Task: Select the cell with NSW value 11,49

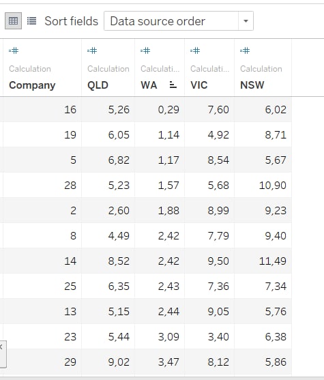Action: (x=263, y=261)
